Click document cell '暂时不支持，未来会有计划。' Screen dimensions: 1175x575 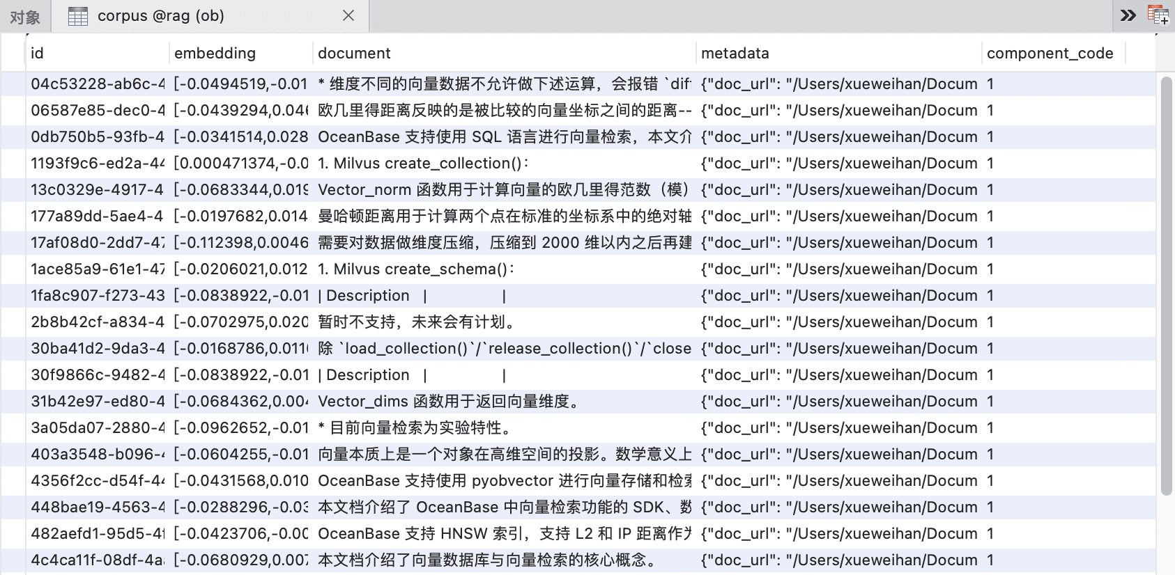click(505, 322)
